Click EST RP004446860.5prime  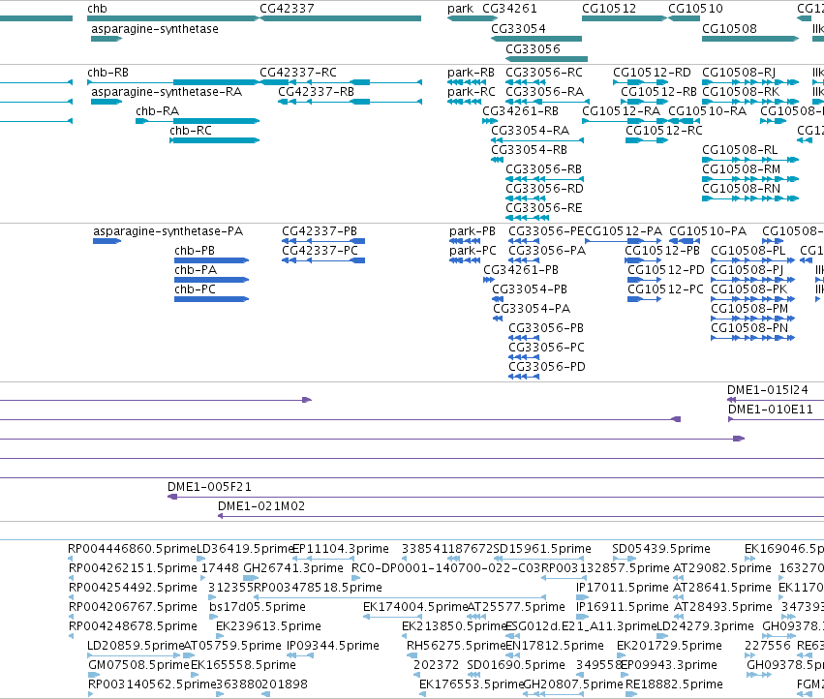132,549
